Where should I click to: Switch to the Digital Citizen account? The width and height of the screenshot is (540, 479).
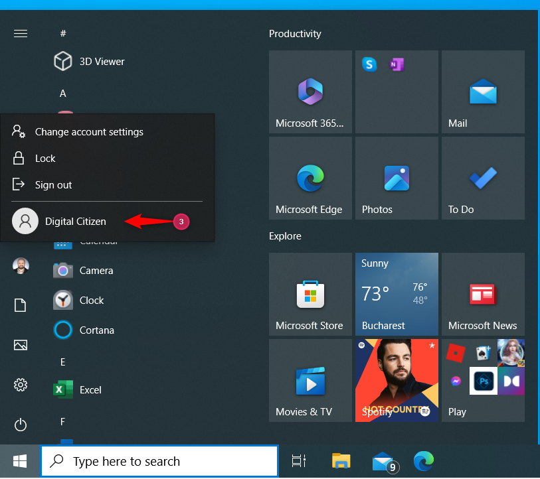click(x=107, y=222)
